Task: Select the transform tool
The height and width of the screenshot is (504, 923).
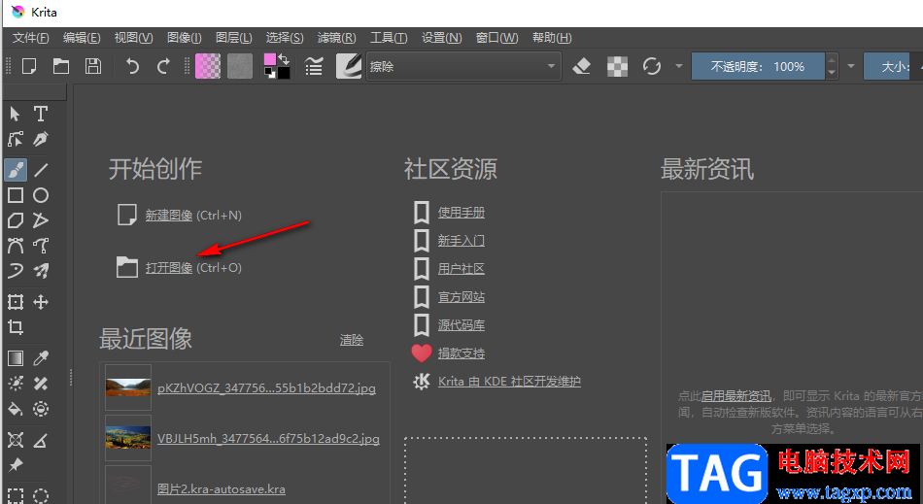Action: coord(16,302)
